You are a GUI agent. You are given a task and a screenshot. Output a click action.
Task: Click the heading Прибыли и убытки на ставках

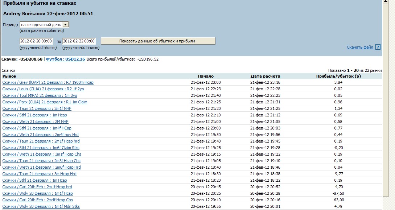pyautogui.click(x=40, y=4)
